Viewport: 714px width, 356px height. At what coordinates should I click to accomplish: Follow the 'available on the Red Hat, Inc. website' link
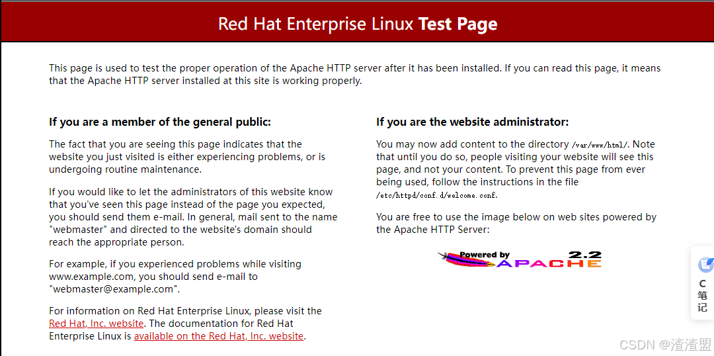click(x=219, y=336)
